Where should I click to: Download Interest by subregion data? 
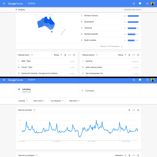click(129, 155)
